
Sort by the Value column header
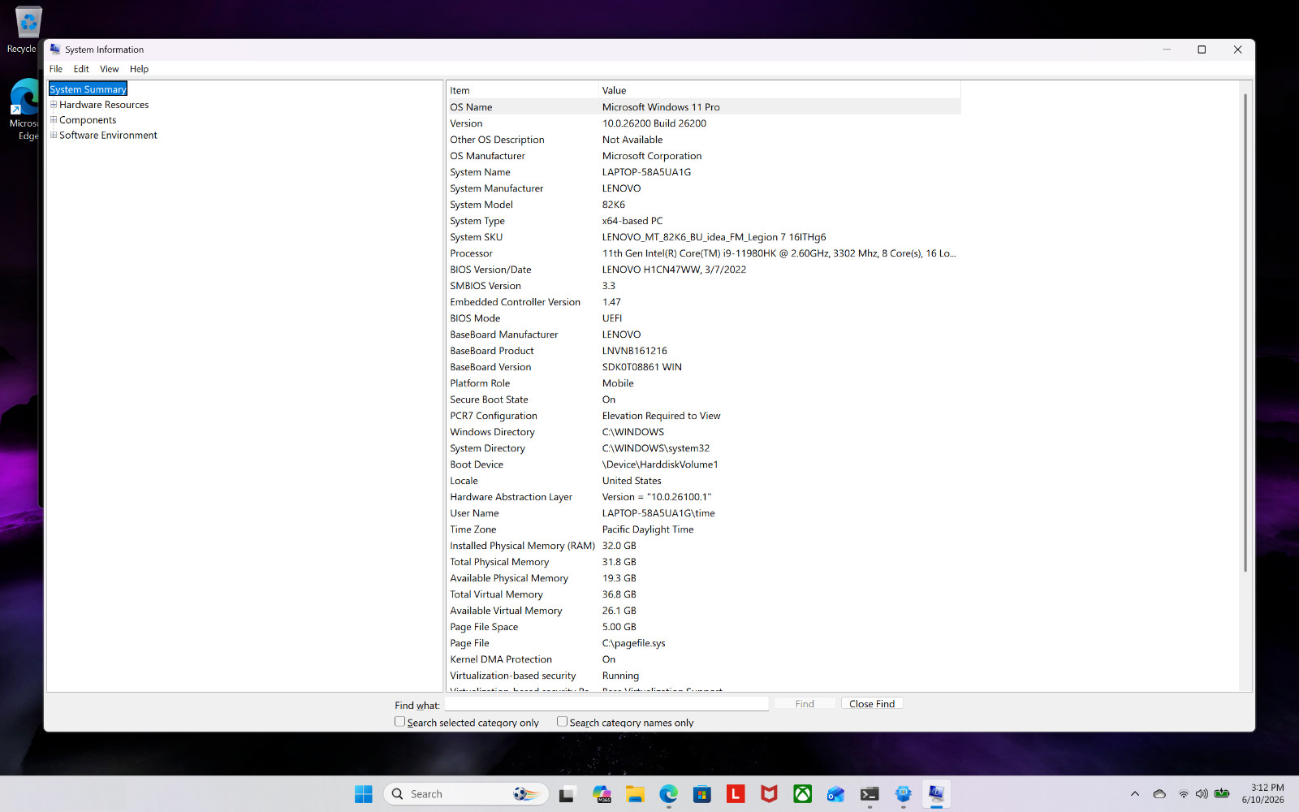click(x=779, y=90)
